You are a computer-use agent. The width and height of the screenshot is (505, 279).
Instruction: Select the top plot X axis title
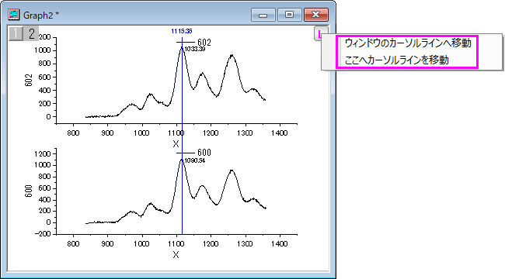[x=176, y=144]
